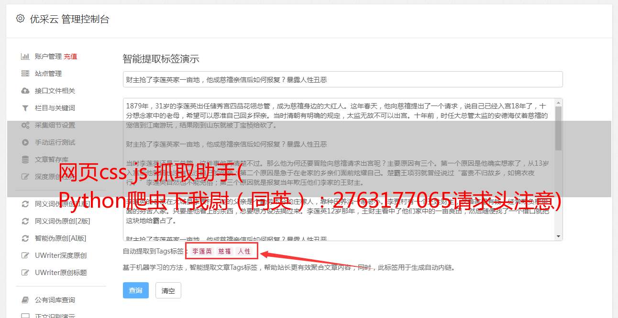Click the 清空 clear button
Viewport: 618px width, 318px height.
(168, 290)
